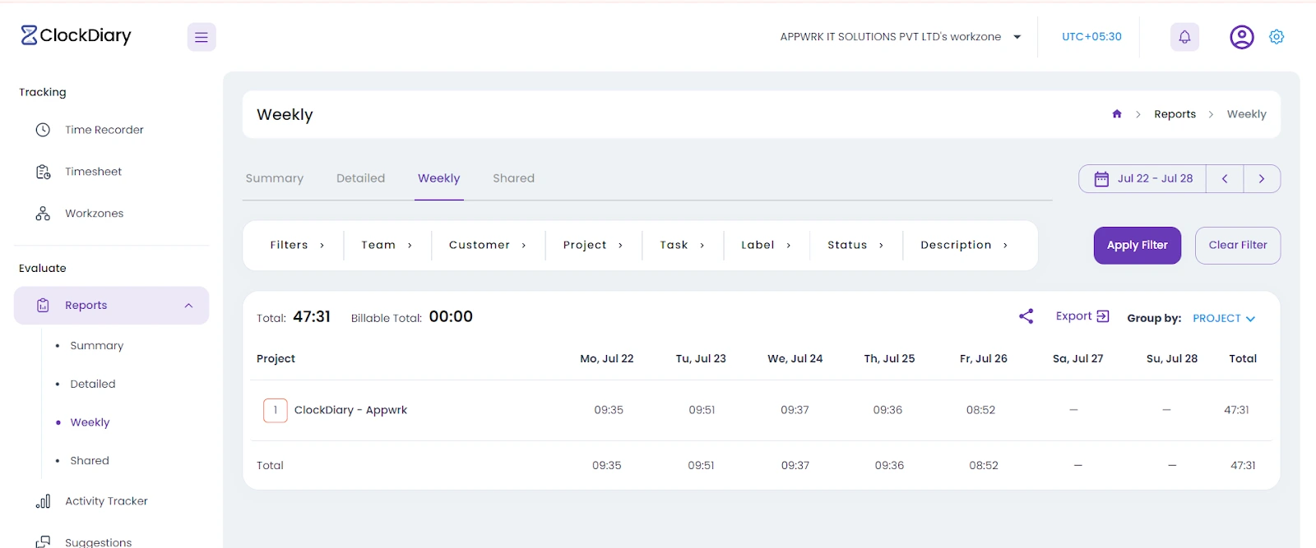Screen dimensions: 1316x548
Task: Expand the Filters option
Action: (297, 245)
